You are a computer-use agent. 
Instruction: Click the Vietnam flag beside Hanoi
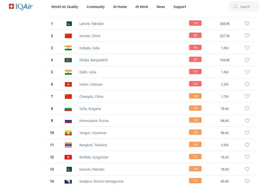[x=68, y=84]
